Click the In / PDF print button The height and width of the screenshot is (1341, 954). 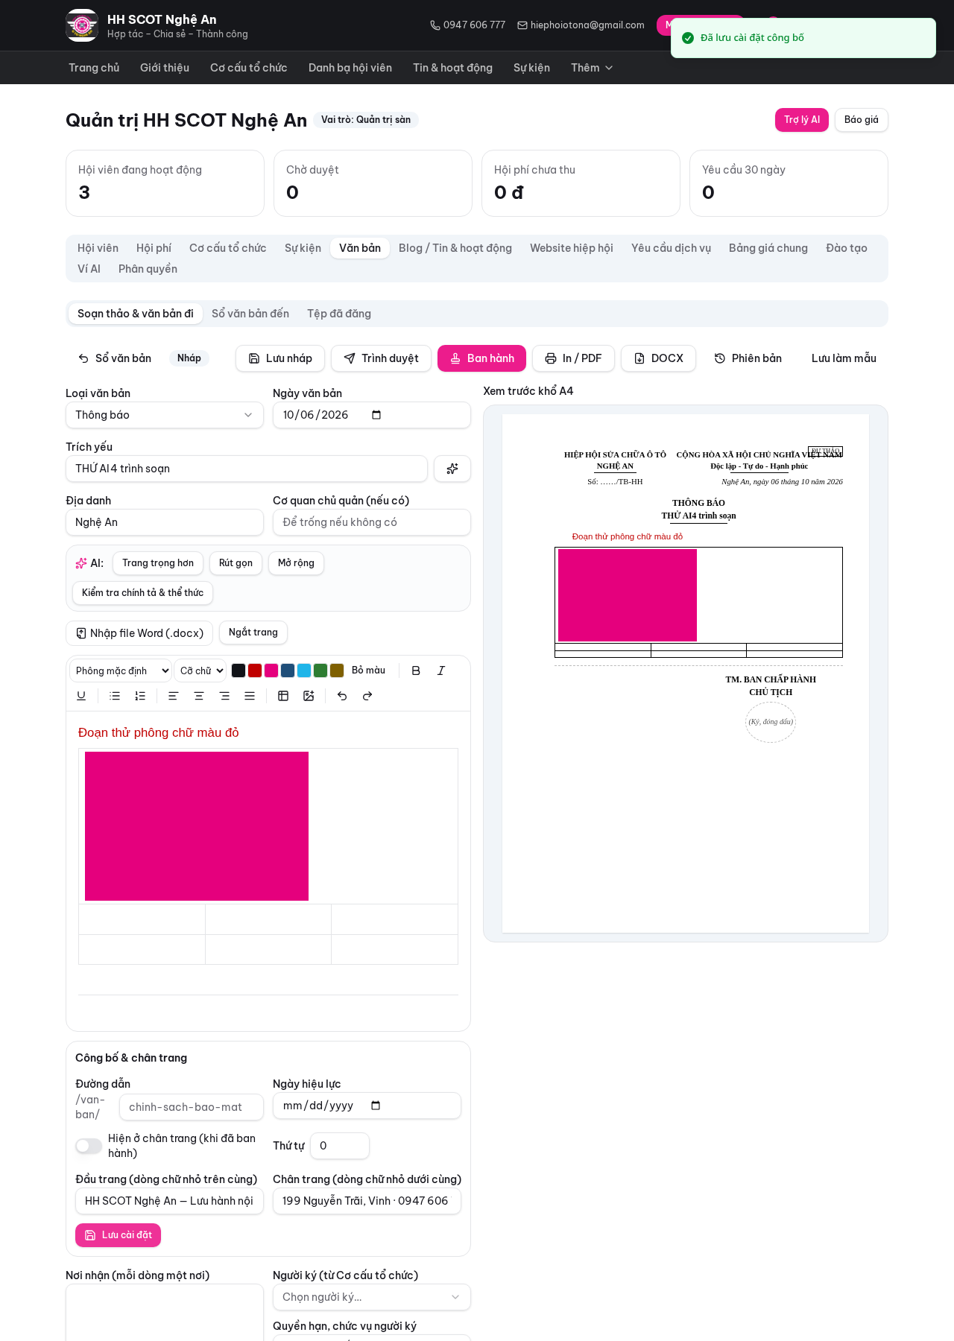pos(573,358)
